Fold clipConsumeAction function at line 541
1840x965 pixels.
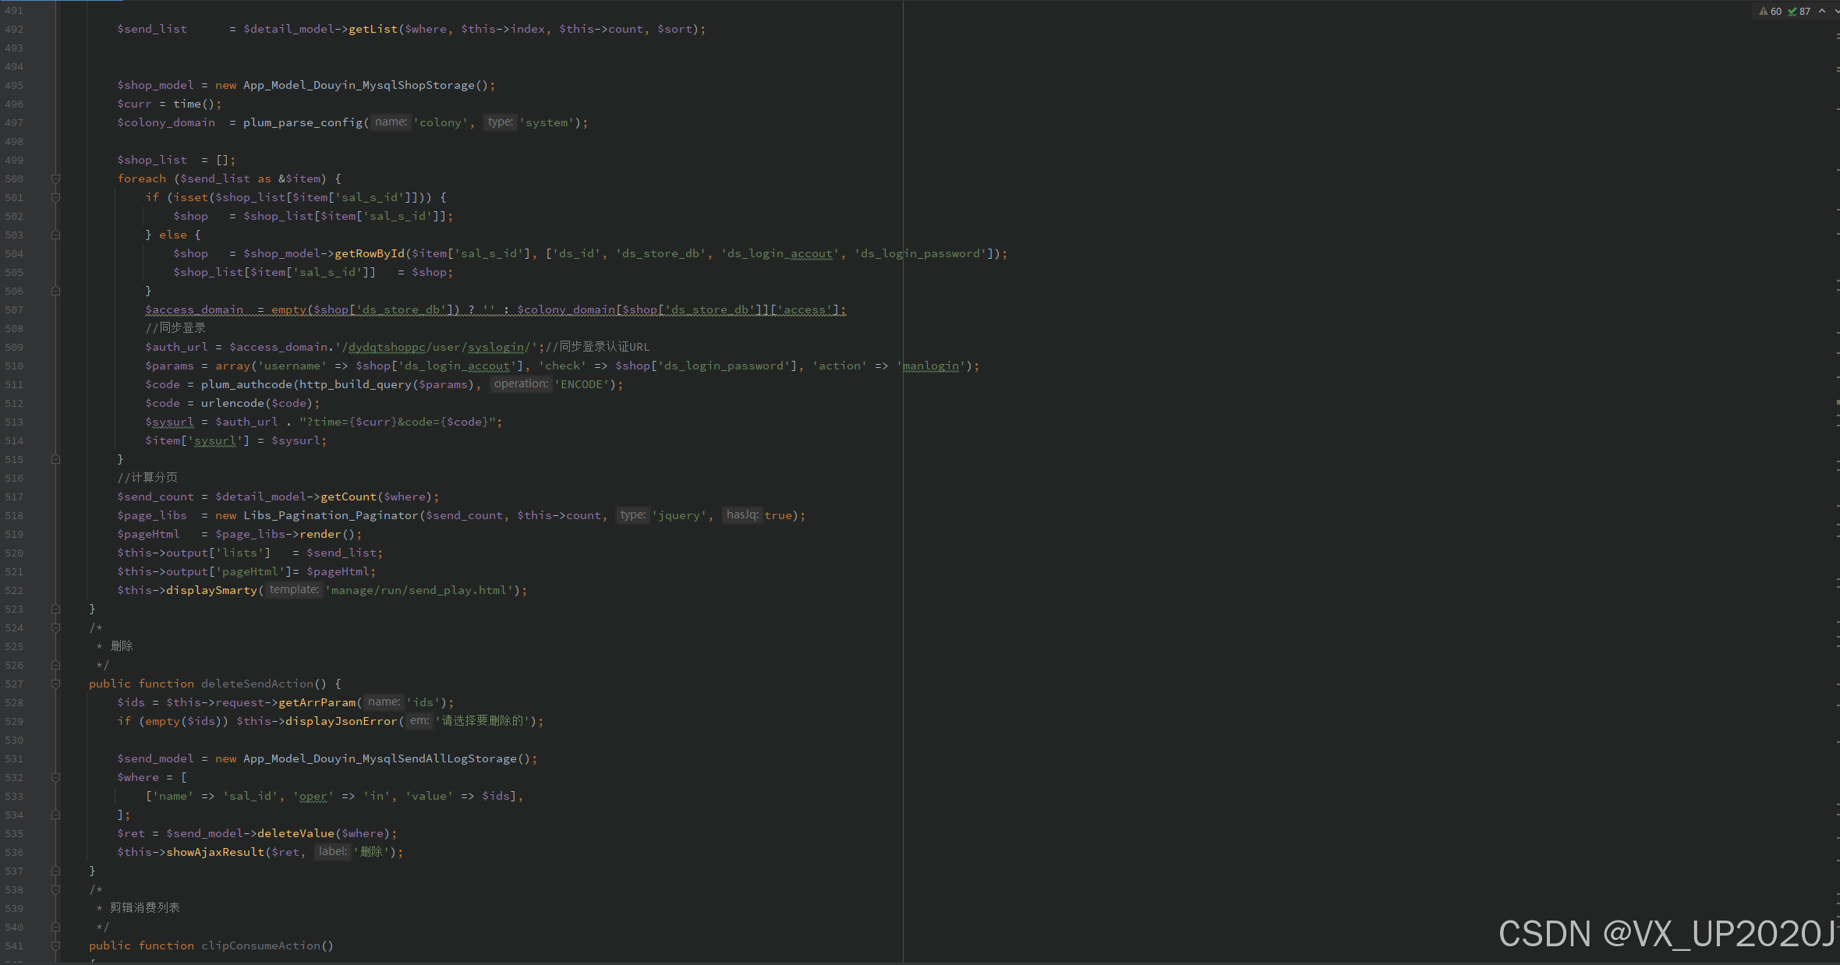[55, 946]
